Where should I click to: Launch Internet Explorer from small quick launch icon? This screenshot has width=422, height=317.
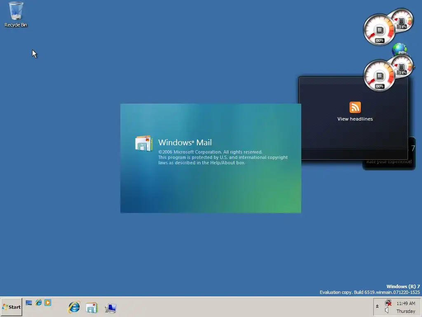point(38,303)
